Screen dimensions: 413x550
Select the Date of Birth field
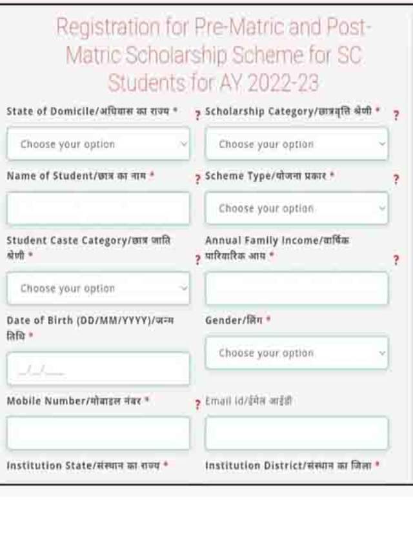99,369
